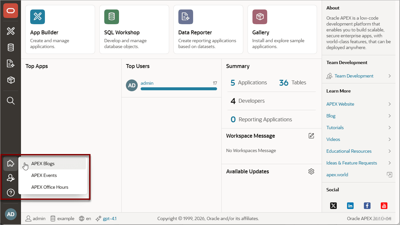Open the Data Reporter card title

point(195,32)
